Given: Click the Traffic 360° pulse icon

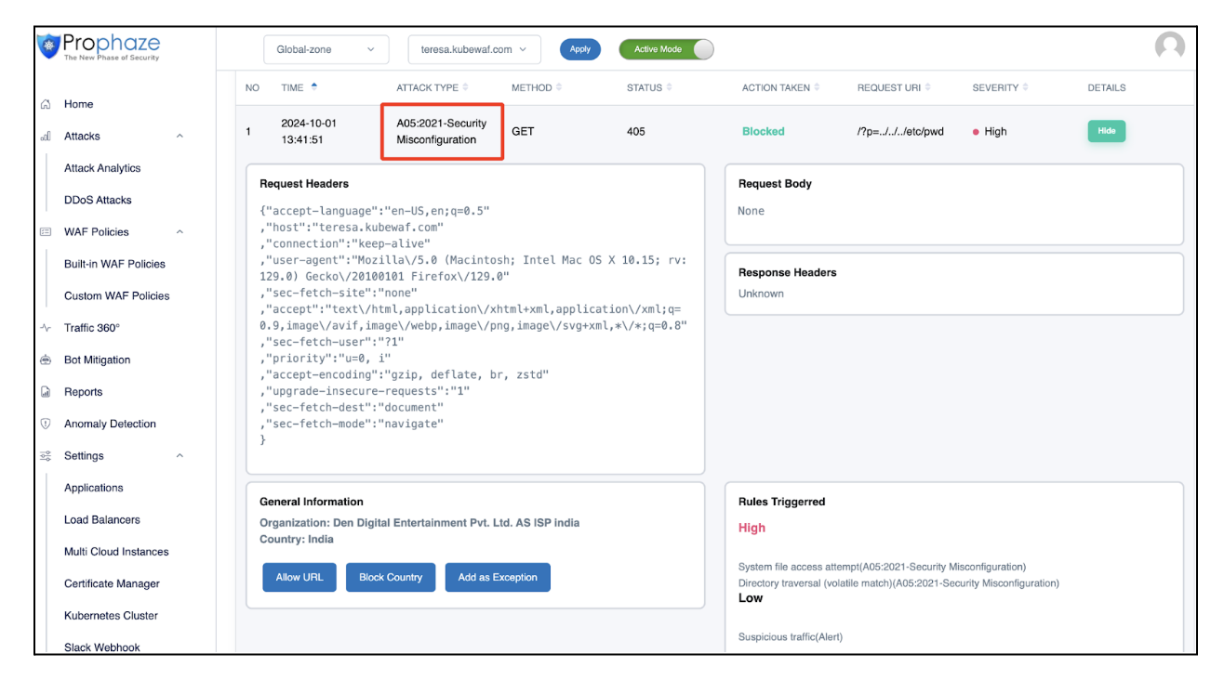Looking at the screenshot, I should 45,328.
